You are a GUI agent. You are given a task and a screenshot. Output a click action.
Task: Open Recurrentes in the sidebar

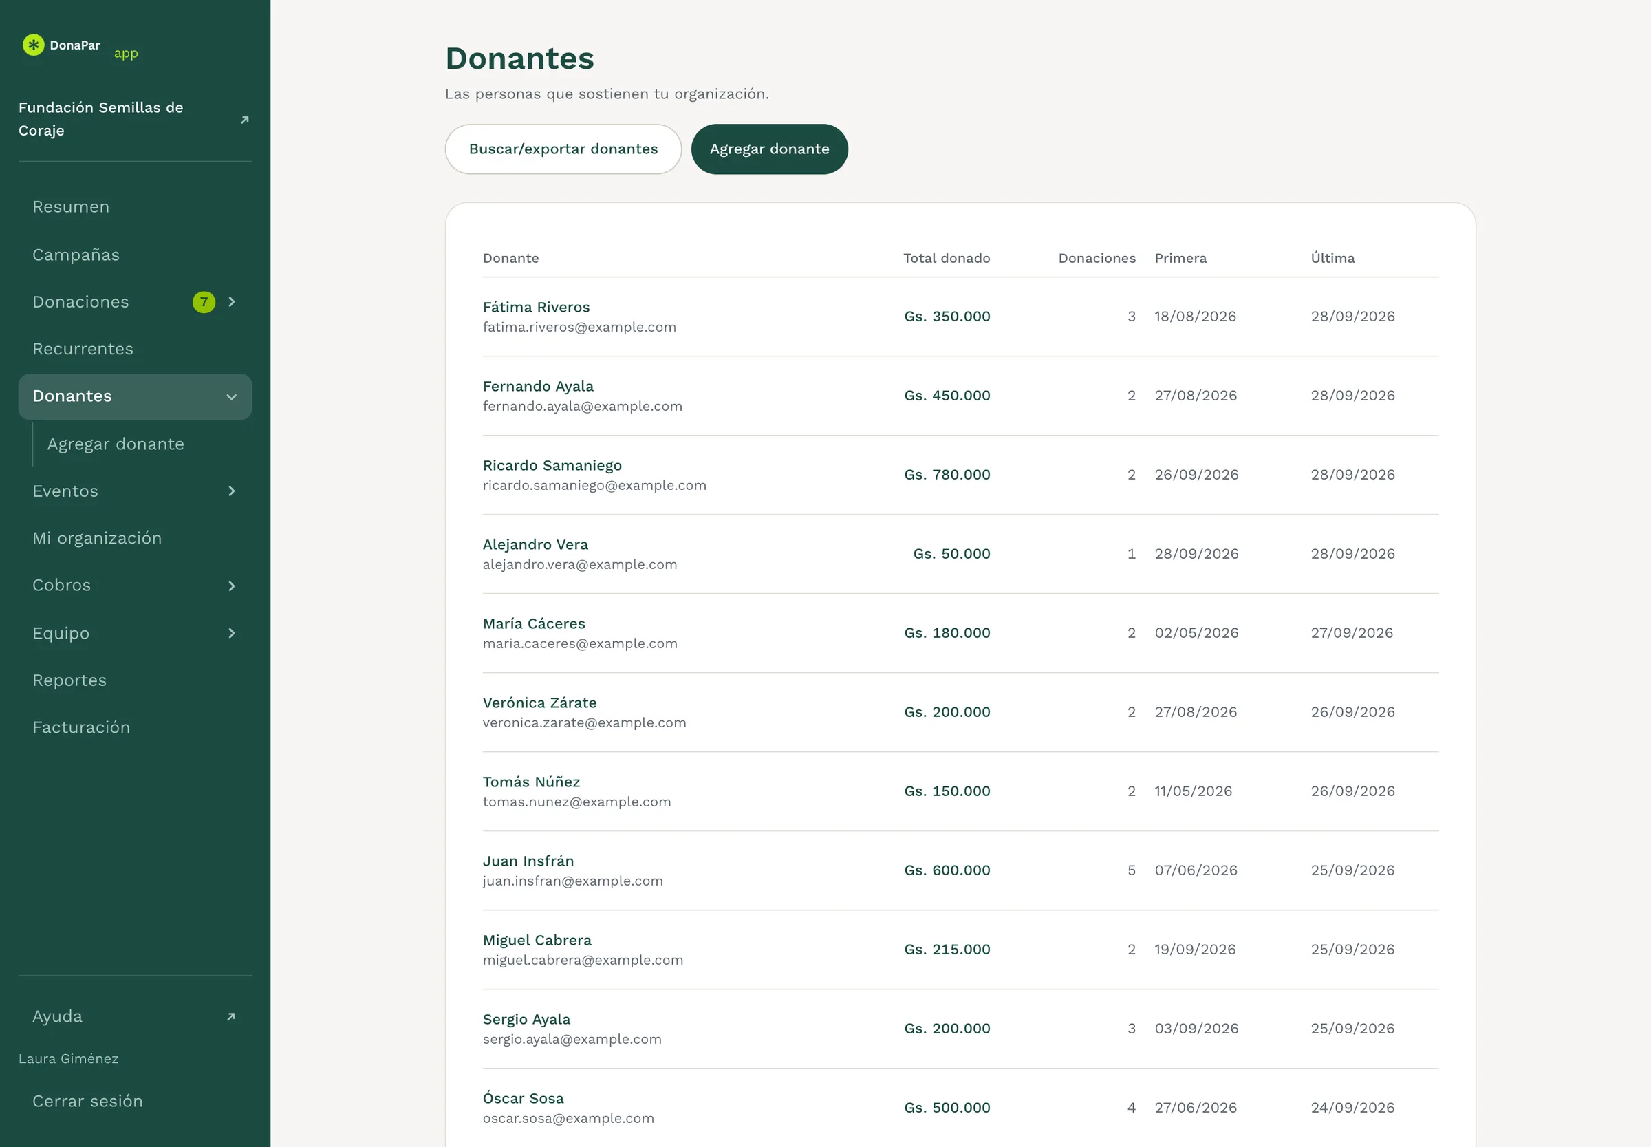135,349
